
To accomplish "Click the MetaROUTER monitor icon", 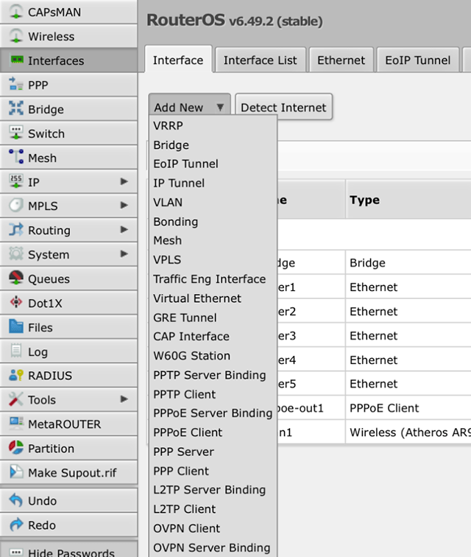I will point(16,423).
